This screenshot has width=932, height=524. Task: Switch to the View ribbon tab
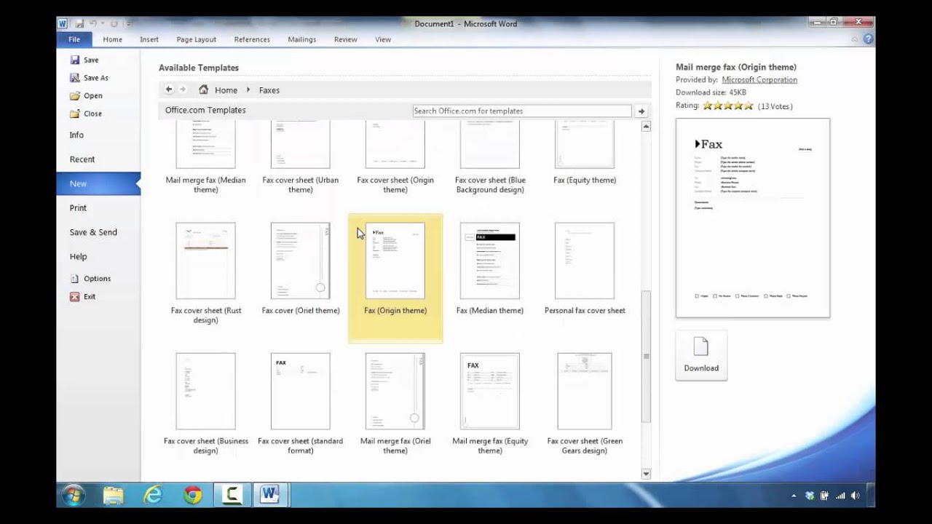[x=383, y=39]
